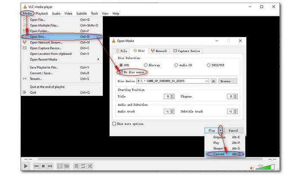The height and width of the screenshot is (175, 302).
Task: Click the Subtitle track spinner field
Action: [232, 111]
